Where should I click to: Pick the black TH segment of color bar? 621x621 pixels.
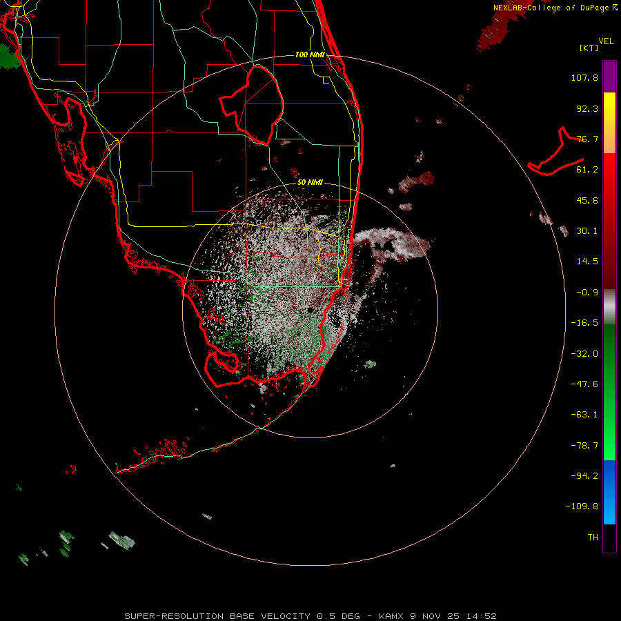[609, 538]
